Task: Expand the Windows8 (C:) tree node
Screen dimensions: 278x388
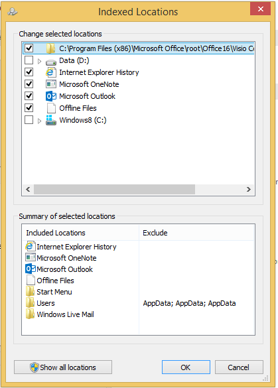Action: point(39,121)
